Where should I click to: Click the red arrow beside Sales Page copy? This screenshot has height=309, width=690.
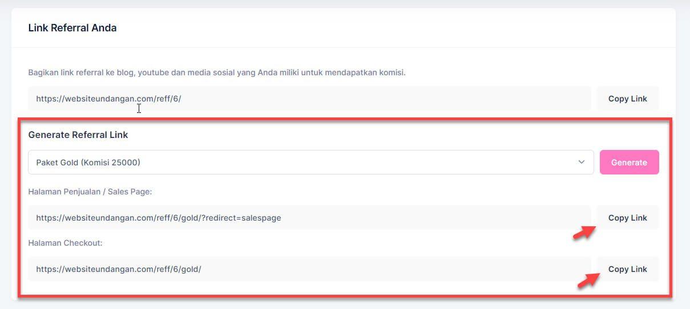(584, 233)
